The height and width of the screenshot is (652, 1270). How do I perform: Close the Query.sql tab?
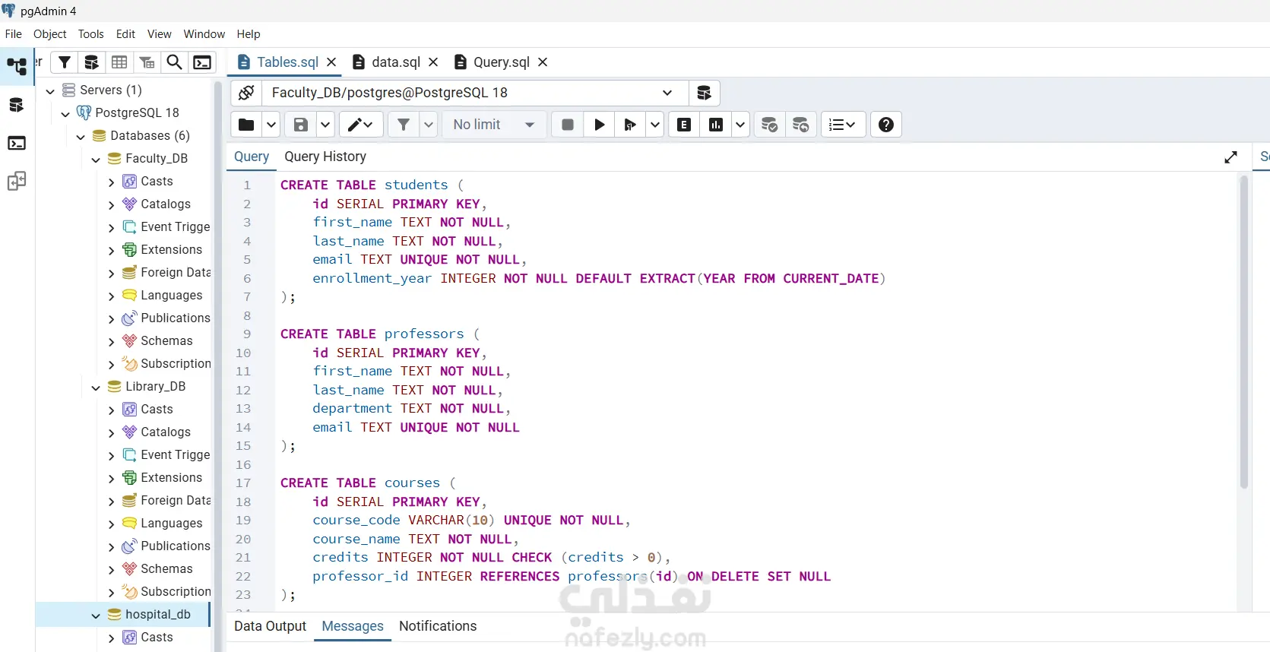click(x=543, y=62)
